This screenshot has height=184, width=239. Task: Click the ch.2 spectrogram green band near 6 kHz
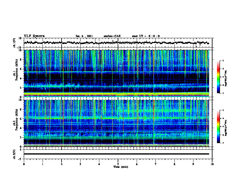click(116, 118)
